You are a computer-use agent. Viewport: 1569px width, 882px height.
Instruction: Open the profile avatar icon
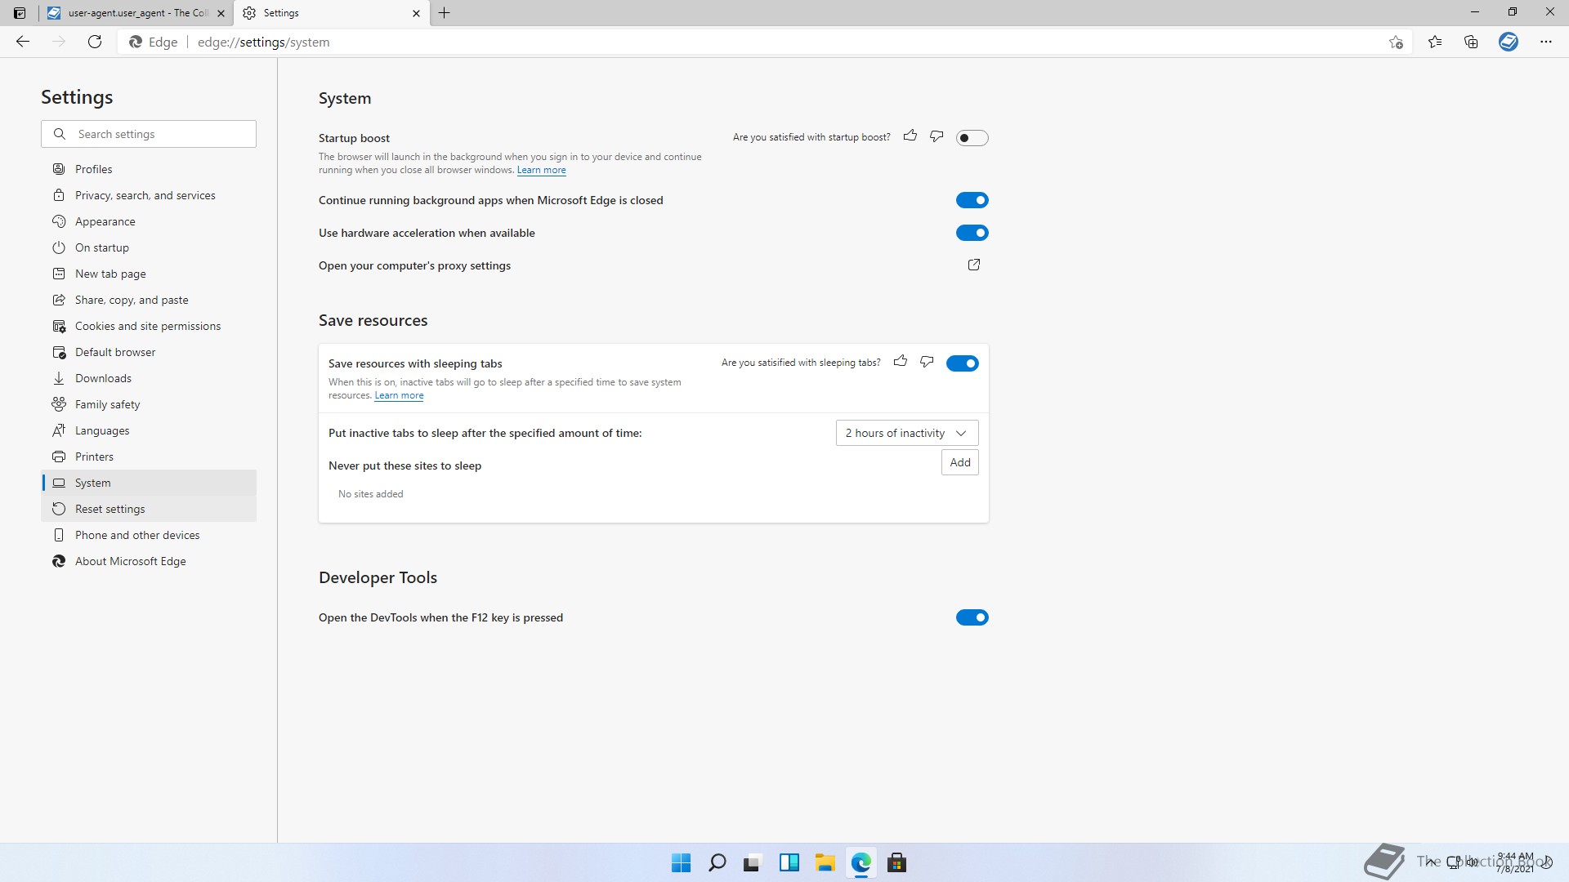1509,42
